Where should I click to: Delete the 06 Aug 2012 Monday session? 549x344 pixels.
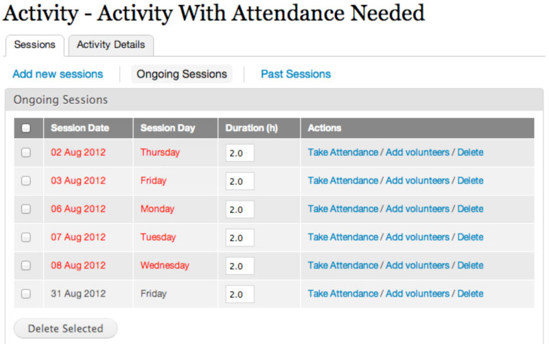tap(470, 209)
